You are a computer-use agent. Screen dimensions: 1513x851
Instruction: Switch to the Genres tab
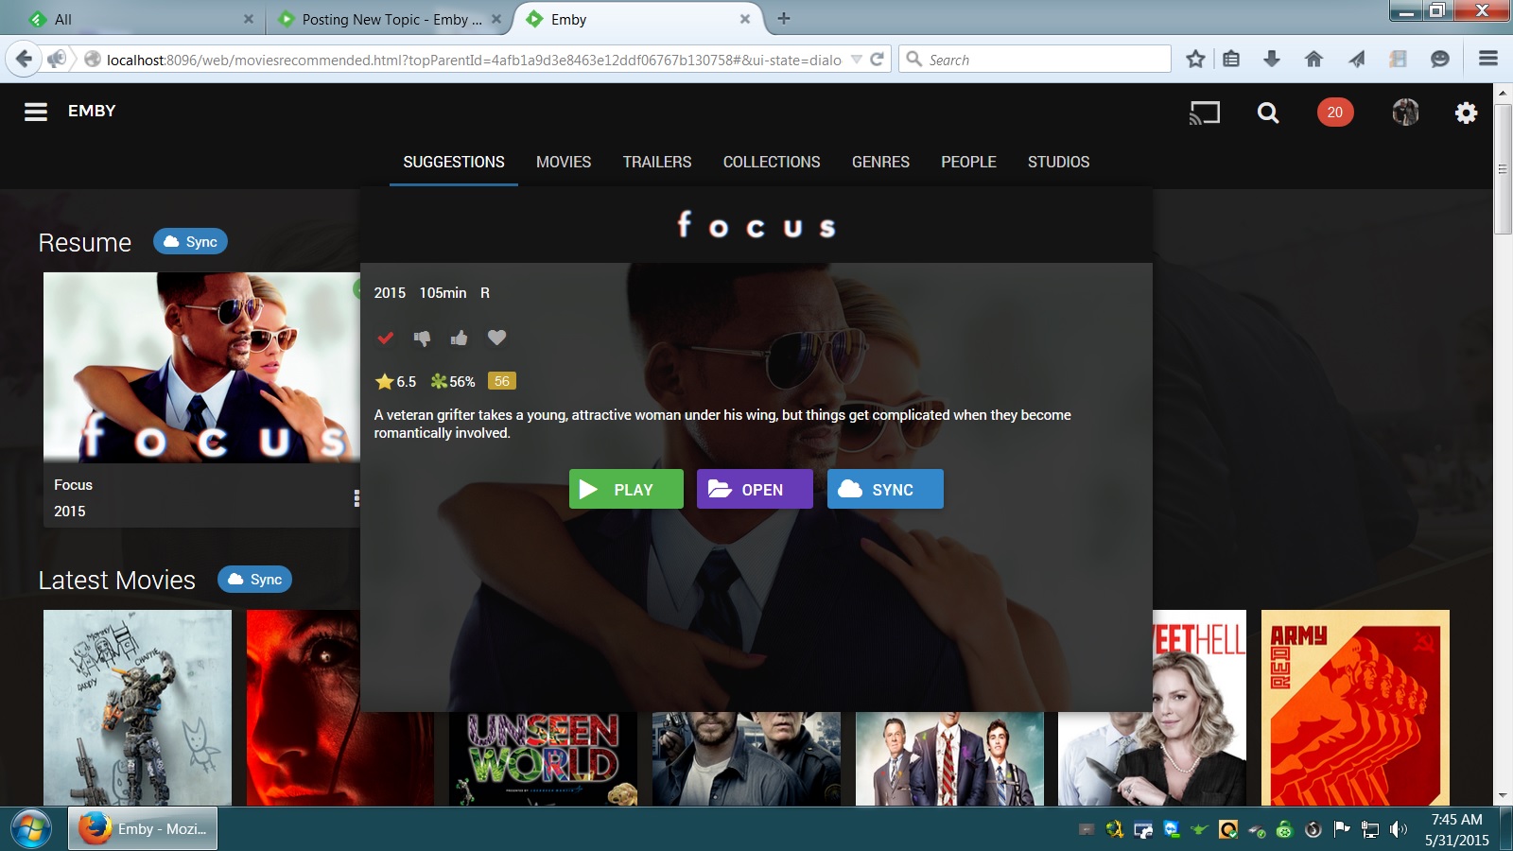[x=880, y=162]
